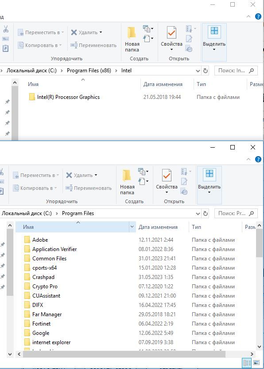Click Переименовать button in lower window
Viewport: 264px width, 369px height.
tap(89, 188)
